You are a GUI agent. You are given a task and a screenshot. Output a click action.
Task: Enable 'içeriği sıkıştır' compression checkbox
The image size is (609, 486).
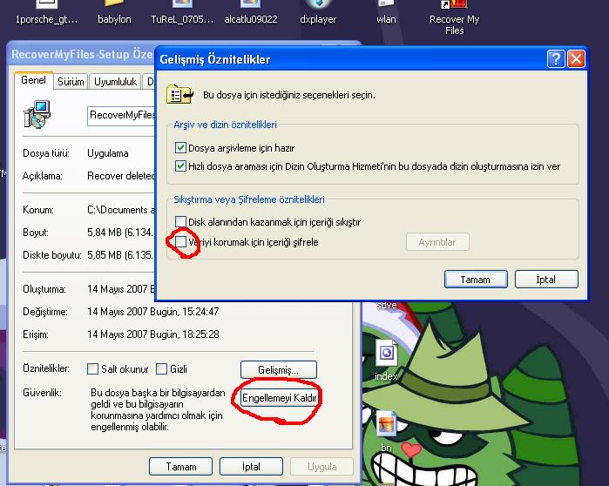coord(181,222)
